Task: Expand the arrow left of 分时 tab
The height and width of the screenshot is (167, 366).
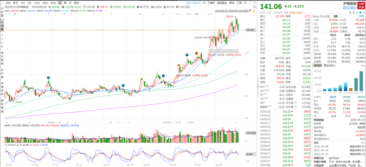Action: pos(2,3)
